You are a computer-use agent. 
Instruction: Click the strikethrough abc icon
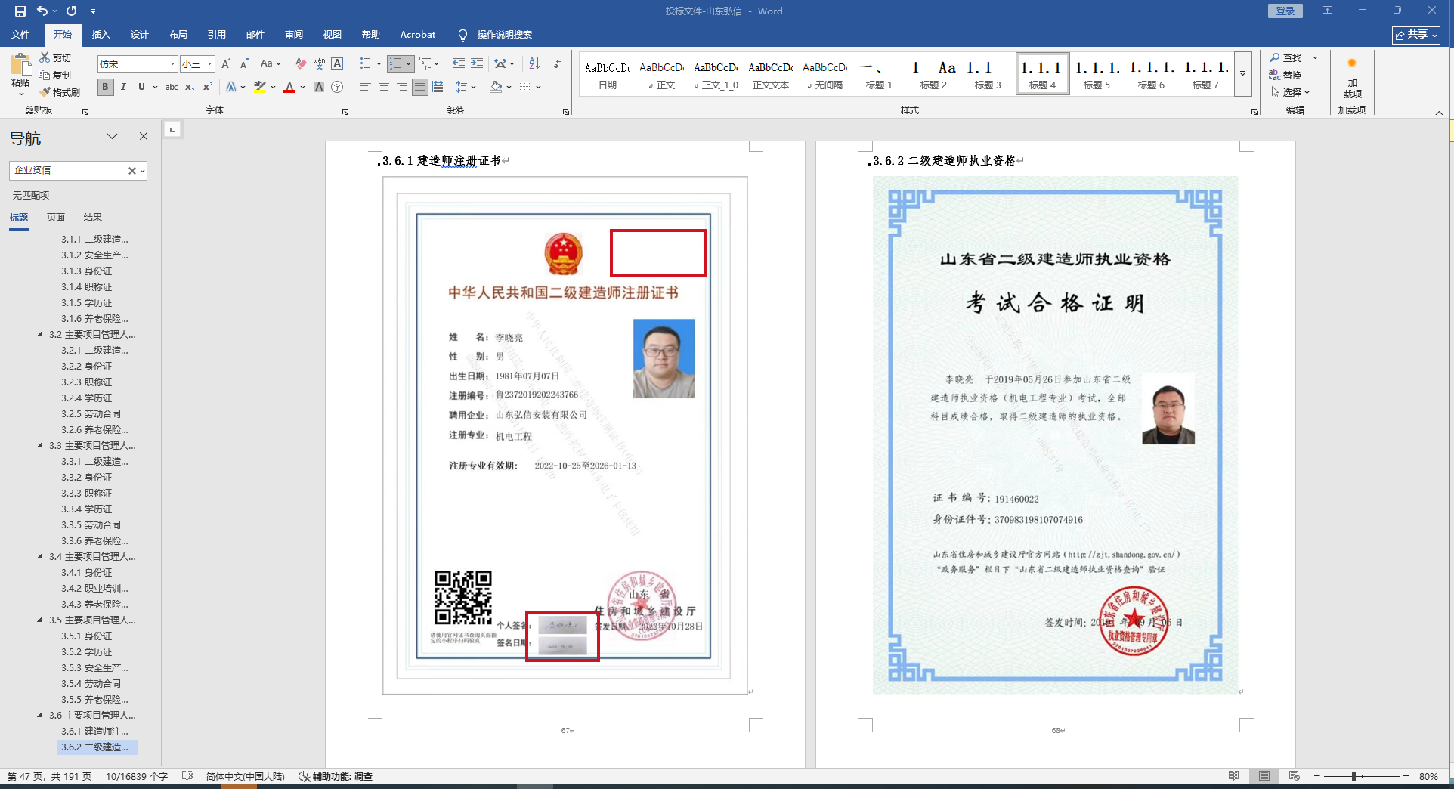coord(172,87)
